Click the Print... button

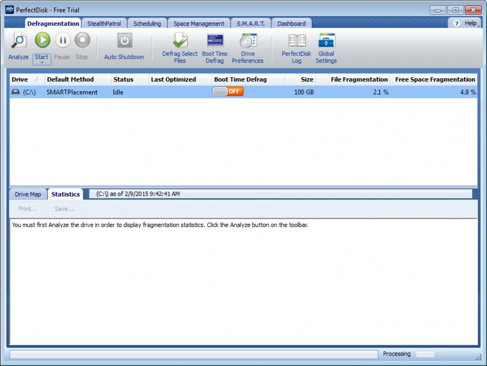pos(28,208)
